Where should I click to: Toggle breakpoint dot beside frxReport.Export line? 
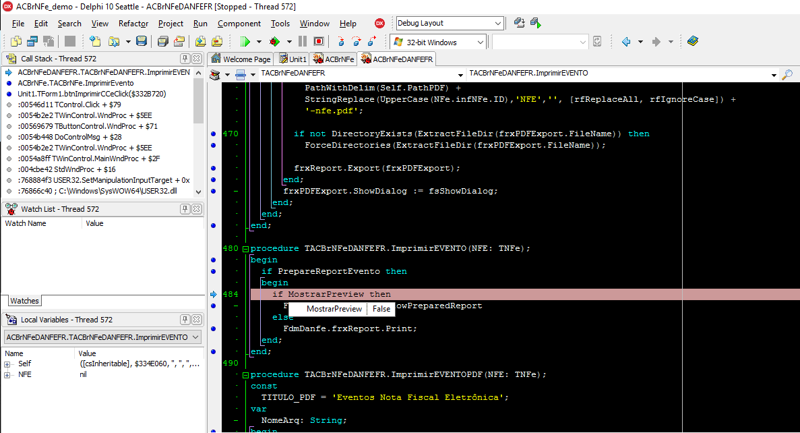(x=213, y=168)
